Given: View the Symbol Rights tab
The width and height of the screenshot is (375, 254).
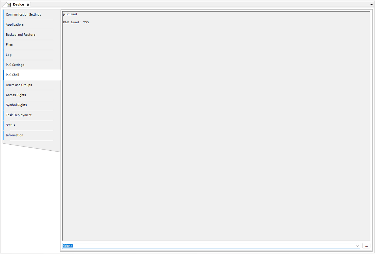Looking at the screenshot, I should tap(16, 105).
